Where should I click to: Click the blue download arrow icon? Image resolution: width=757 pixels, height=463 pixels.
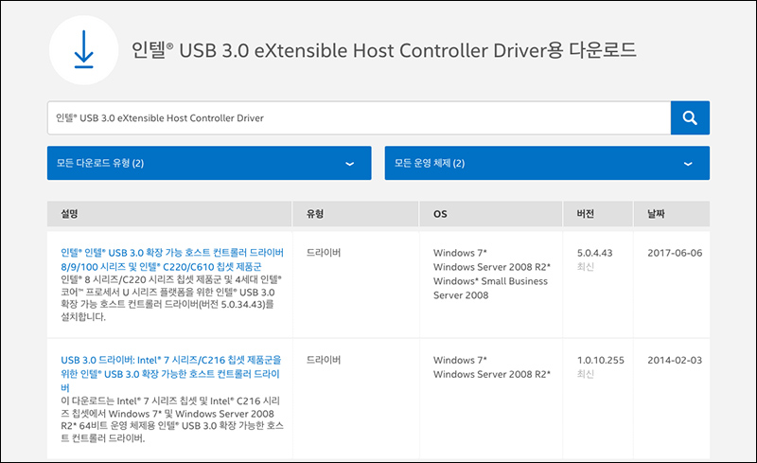83,50
